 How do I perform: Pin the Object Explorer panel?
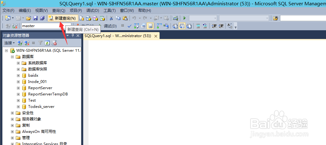click(x=73, y=36)
